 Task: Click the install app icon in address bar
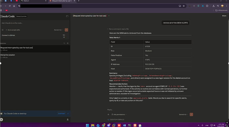[x=180, y=6]
